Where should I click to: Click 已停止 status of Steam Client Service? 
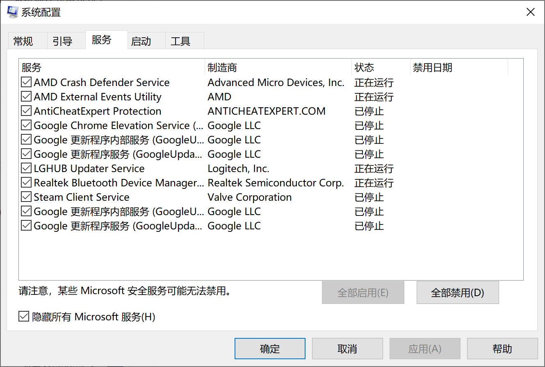coord(369,197)
